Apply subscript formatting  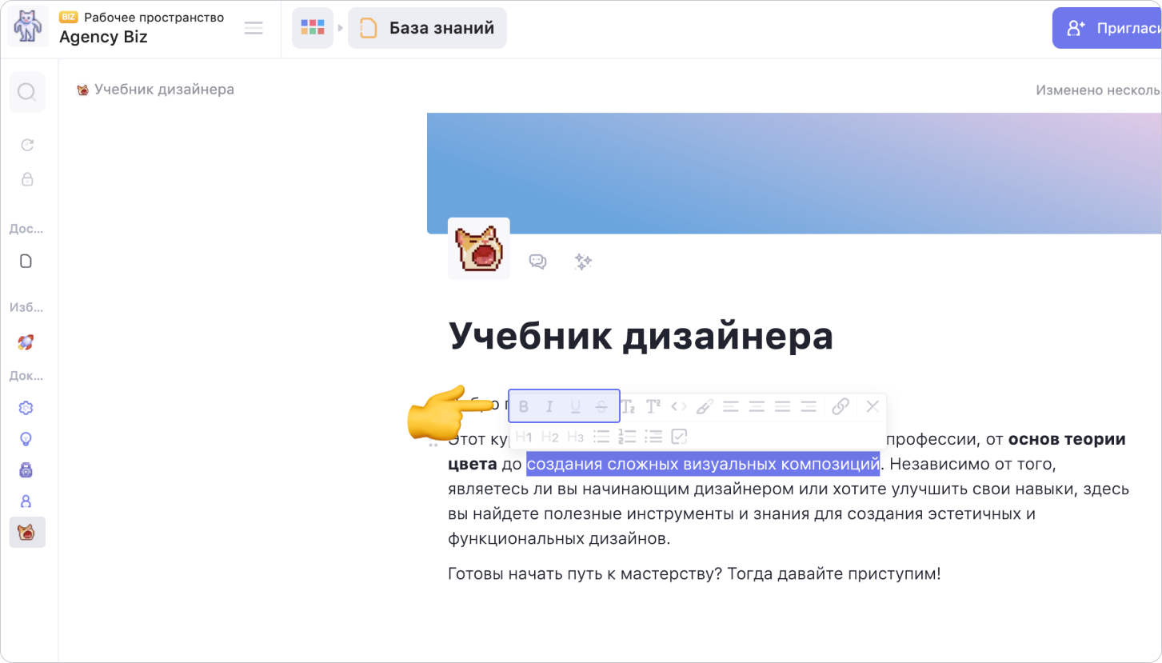pyautogui.click(x=628, y=406)
